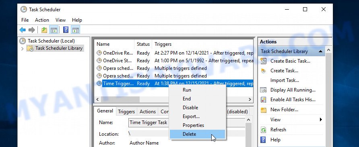Image resolution: width=359 pixels, height=147 pixels.
Task: Click the task list horizontal scrollbar thumb
Action: 120,100
